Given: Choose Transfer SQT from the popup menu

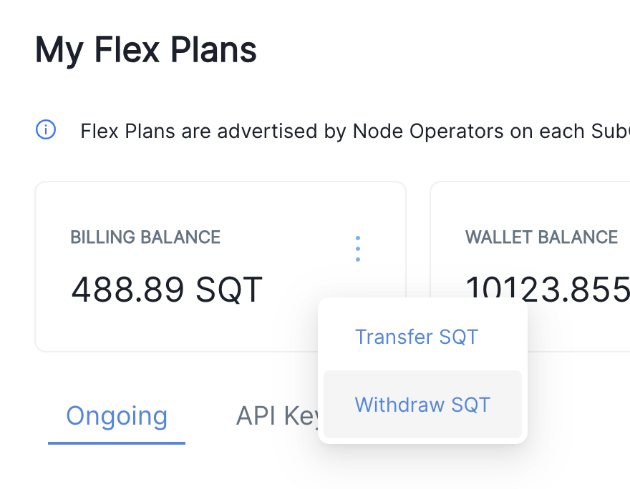Looking at the screenshot, I should coord(417,337).
